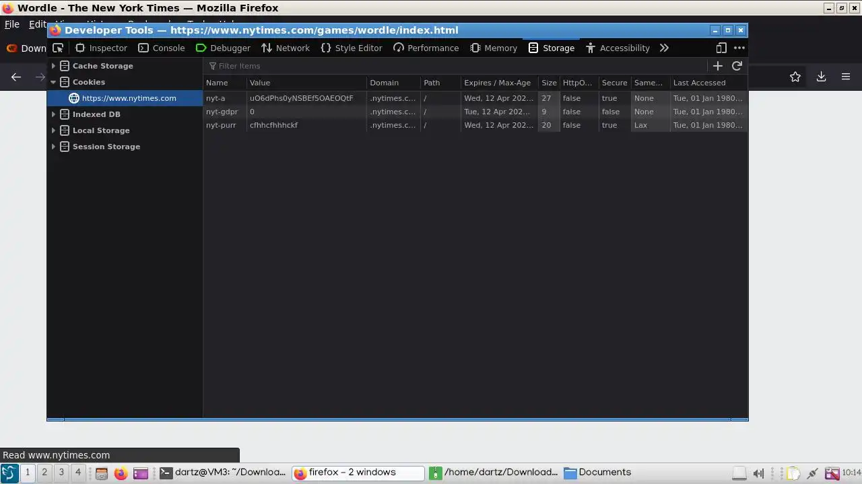The height and width of the screenshot is (484, 862).
Task: Show more tools via the double-chevron
Action: [664, 48]
